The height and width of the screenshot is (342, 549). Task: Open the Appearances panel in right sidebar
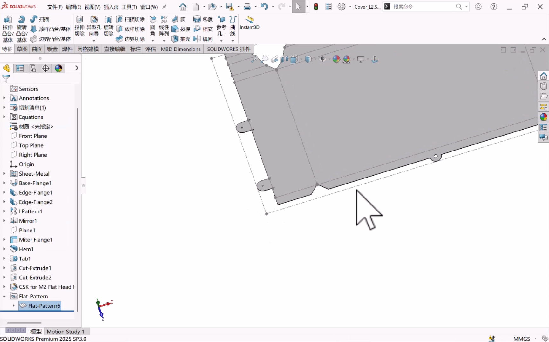[544, 117]
